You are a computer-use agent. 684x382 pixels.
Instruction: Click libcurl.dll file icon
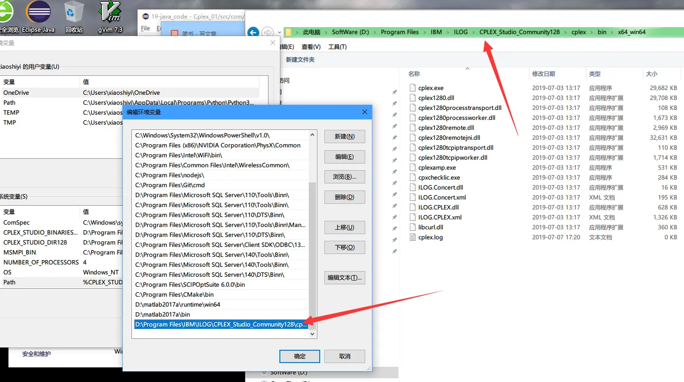[413, 227]
